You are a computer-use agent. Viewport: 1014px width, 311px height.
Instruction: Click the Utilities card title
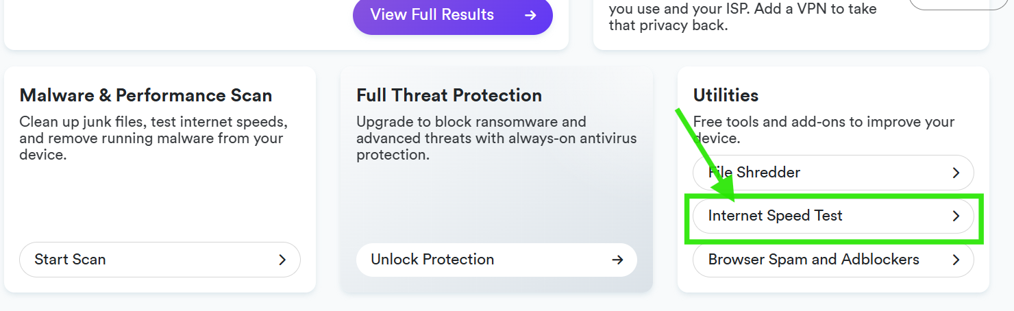(726, 95)
